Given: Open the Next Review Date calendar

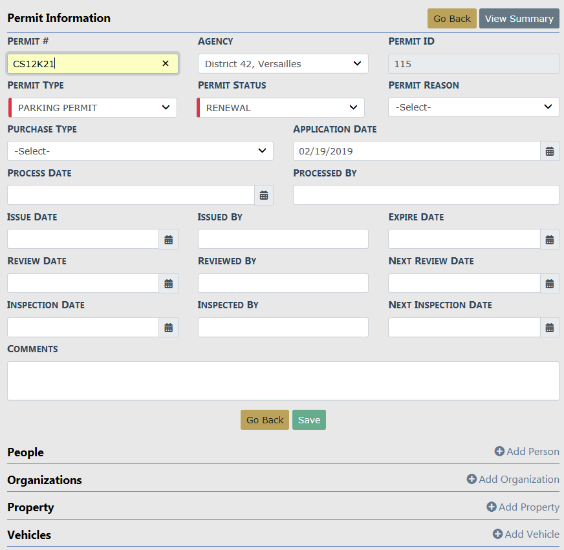Looking at the screenshot, I should pos(549,283).
